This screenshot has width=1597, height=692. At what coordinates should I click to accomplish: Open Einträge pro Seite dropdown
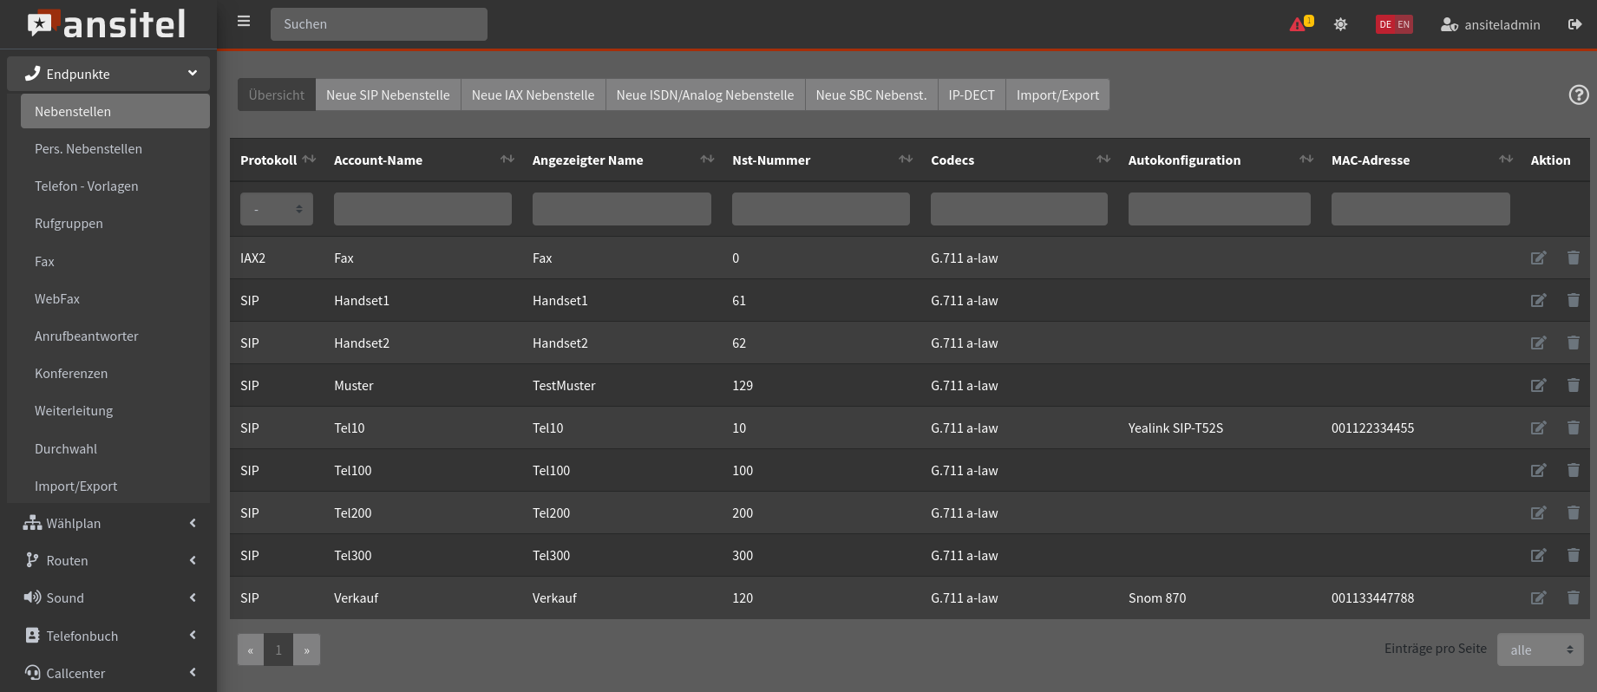pos(1540,650)
